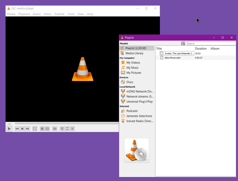Click the My Videos film icon

pos(123,62)
